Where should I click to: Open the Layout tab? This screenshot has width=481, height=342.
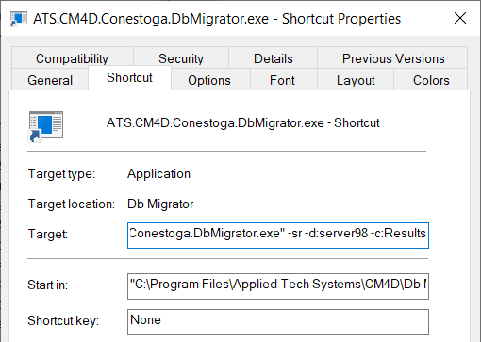[356, 80]
